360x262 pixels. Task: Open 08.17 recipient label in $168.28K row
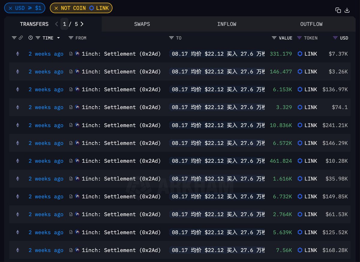tap(217, 250)
